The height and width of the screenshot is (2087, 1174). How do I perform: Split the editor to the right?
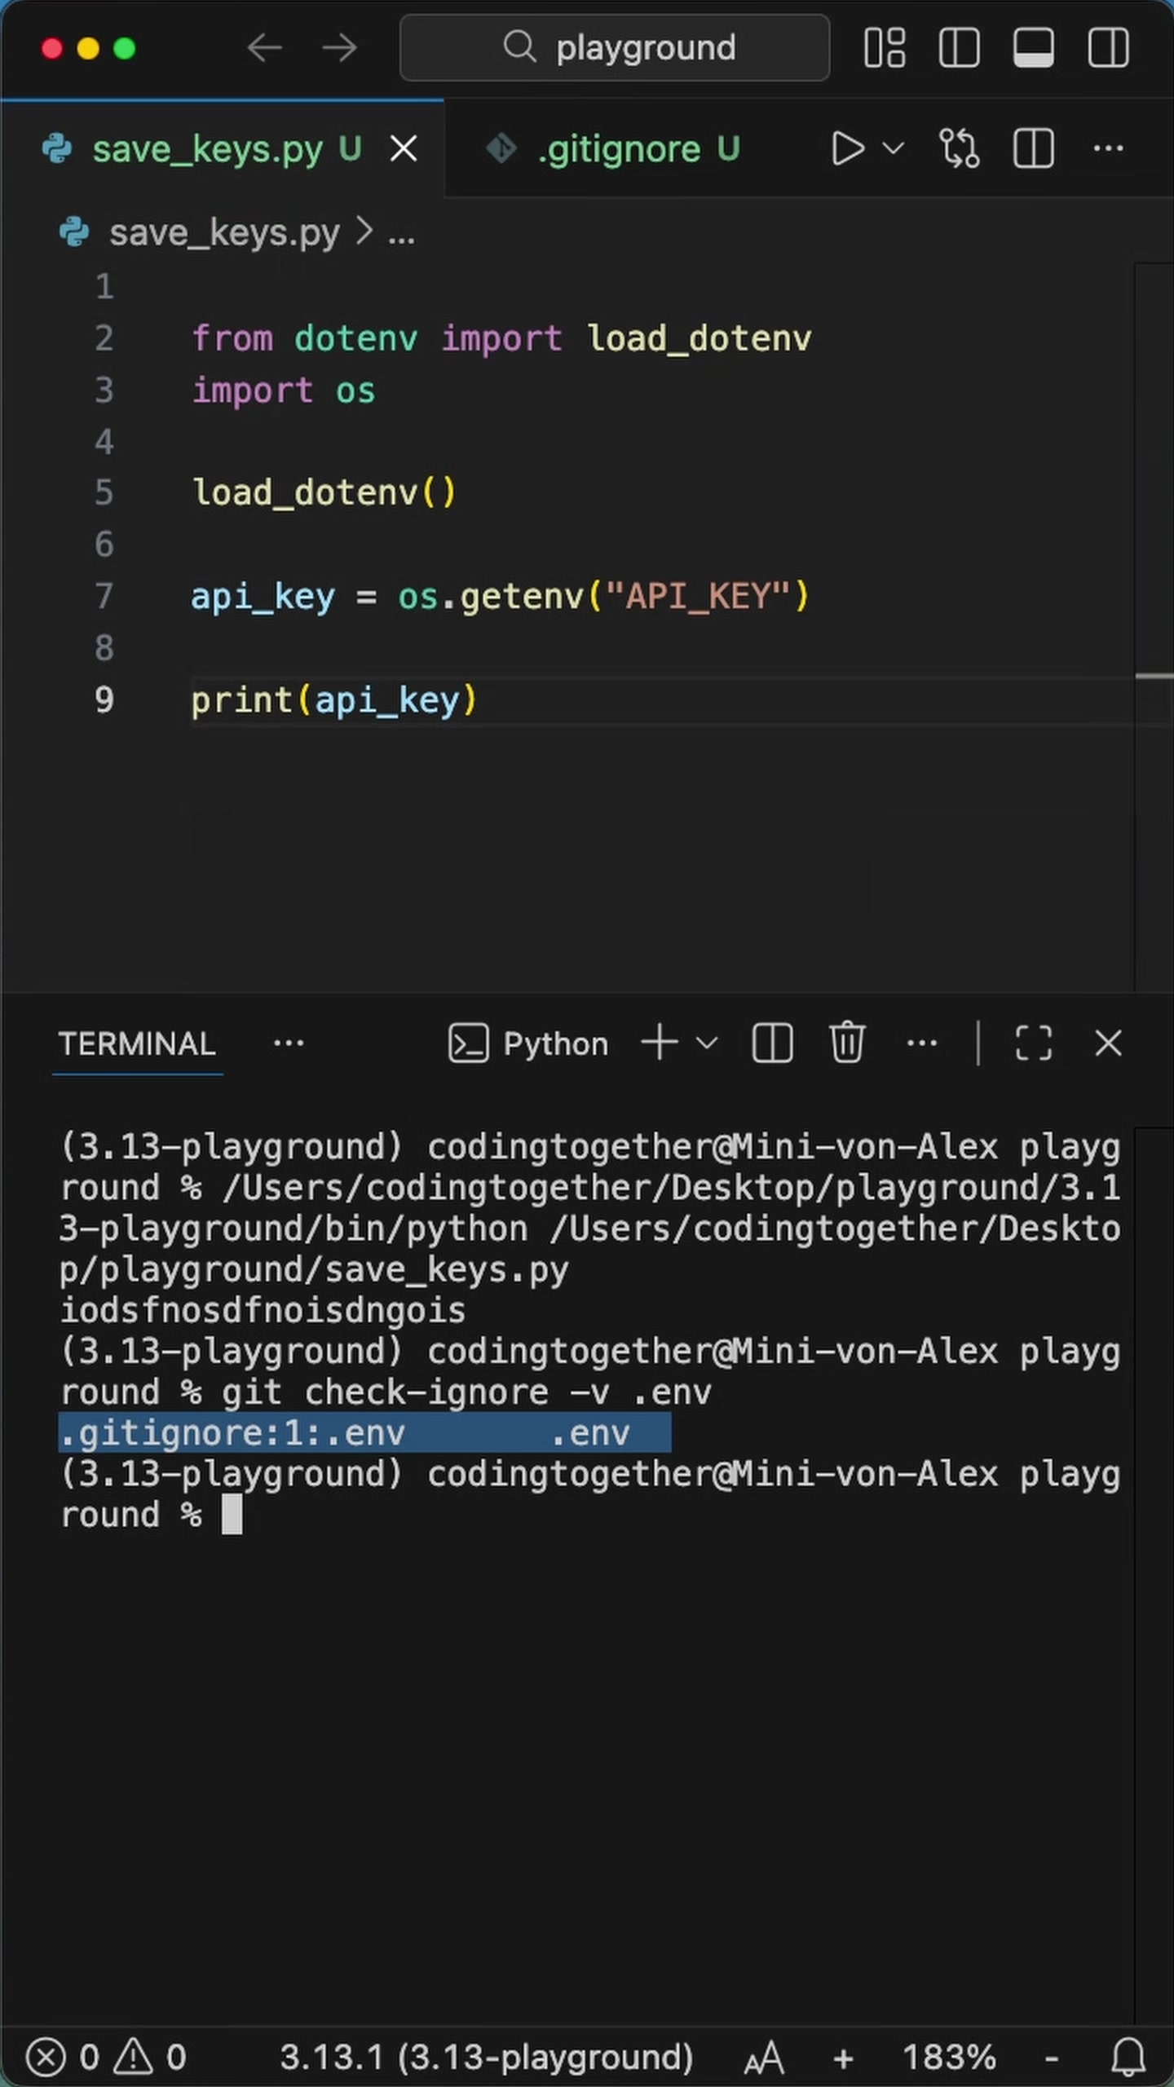[x=1033, y=148]
